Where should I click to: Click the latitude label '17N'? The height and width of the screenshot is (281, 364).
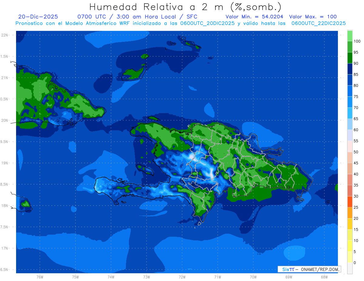coord(5,248)
